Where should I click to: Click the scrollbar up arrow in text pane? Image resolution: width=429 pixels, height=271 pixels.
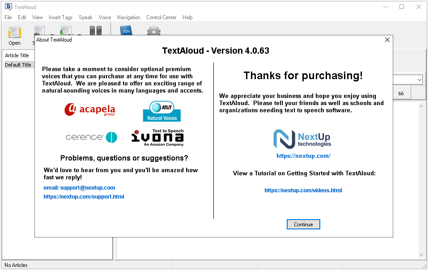(x=421, y=106)
